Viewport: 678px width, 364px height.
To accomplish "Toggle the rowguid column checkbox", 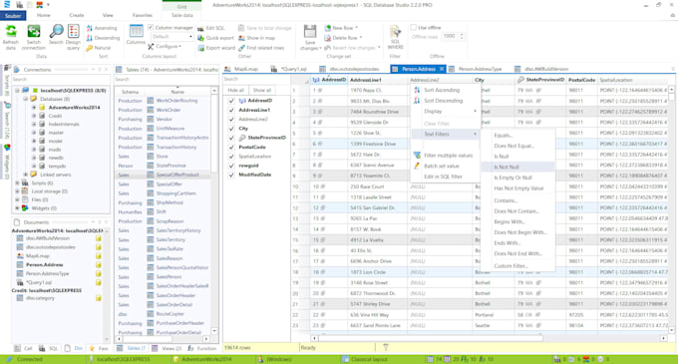I will [231, 166].
